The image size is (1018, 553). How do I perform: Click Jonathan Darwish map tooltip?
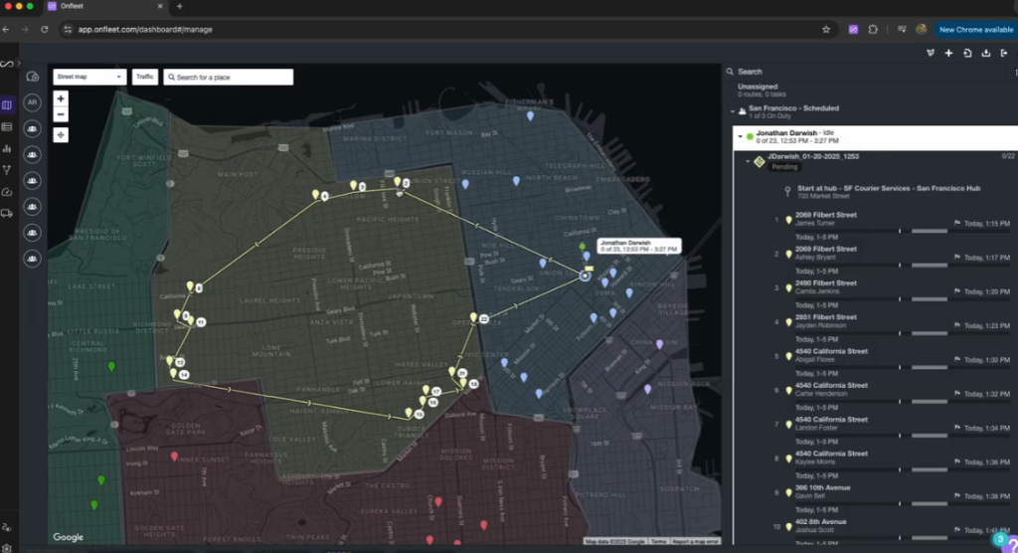(639, 246)
